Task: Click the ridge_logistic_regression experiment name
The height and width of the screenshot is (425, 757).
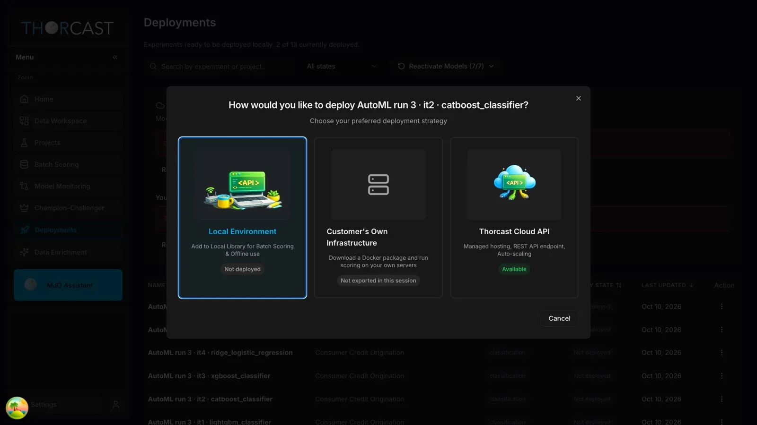Action: [x=220, y=353]
